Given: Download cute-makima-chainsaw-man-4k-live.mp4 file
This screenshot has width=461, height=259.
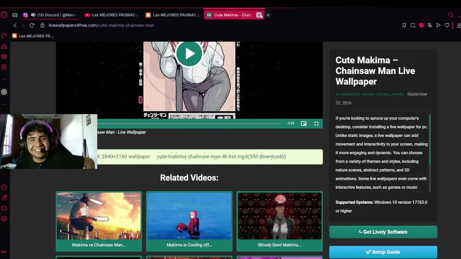Looking at the screenshot, I should 221,156.
